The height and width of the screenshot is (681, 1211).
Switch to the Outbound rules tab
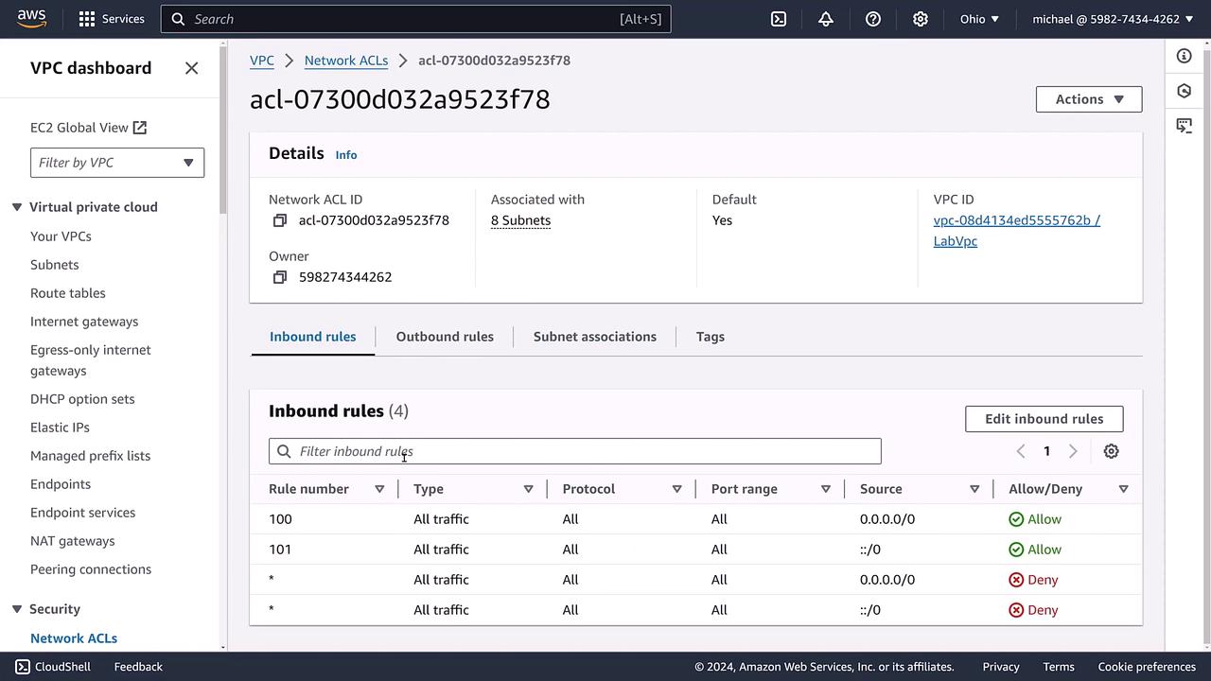[x=445, y=337]
